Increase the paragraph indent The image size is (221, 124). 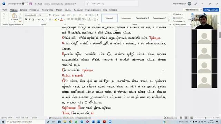point(89,15)
